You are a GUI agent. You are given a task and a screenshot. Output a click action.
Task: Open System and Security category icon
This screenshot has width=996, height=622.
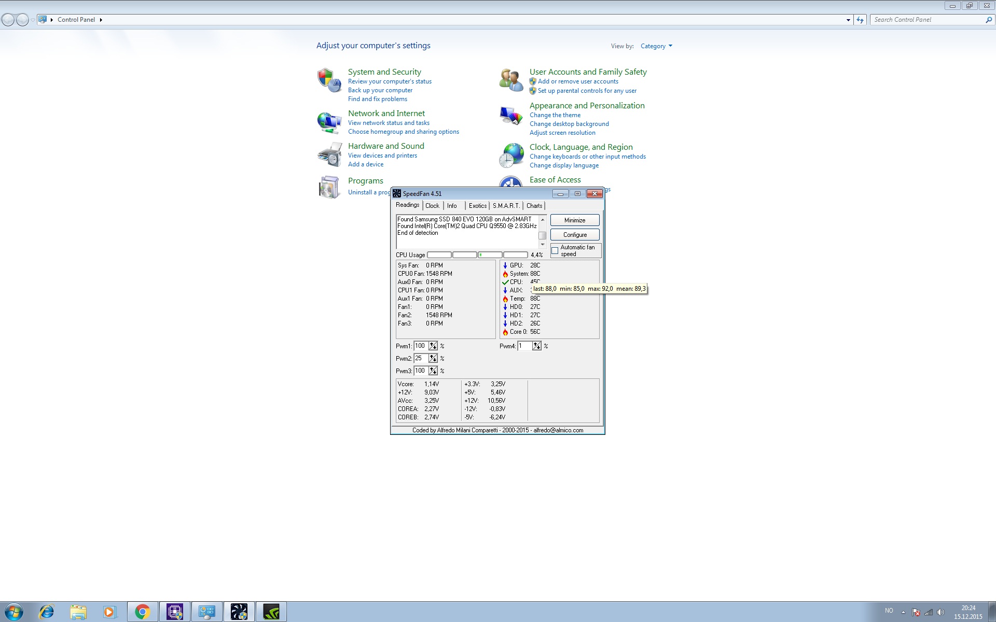329,80
